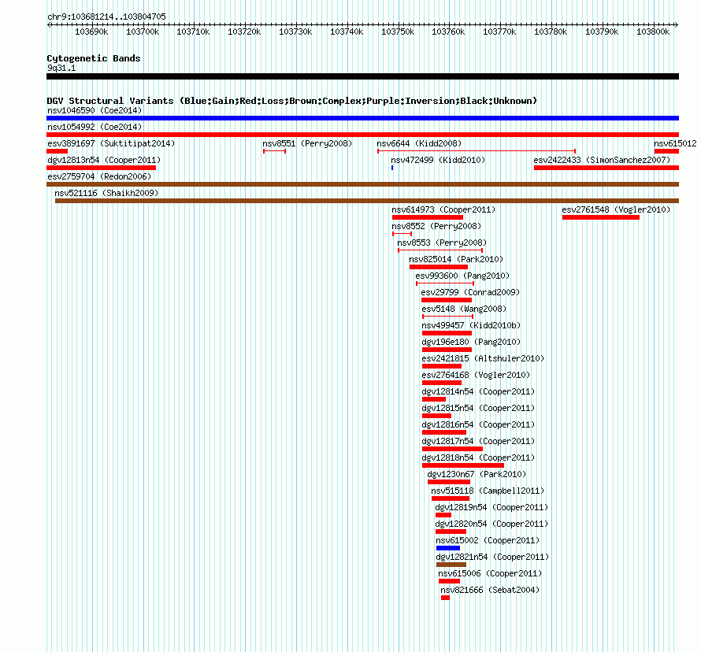Click the small blue nsv472499 gain marker
The width and height of the screenshot is (701, 652).
pyautogui.click(x=392, y=168)
